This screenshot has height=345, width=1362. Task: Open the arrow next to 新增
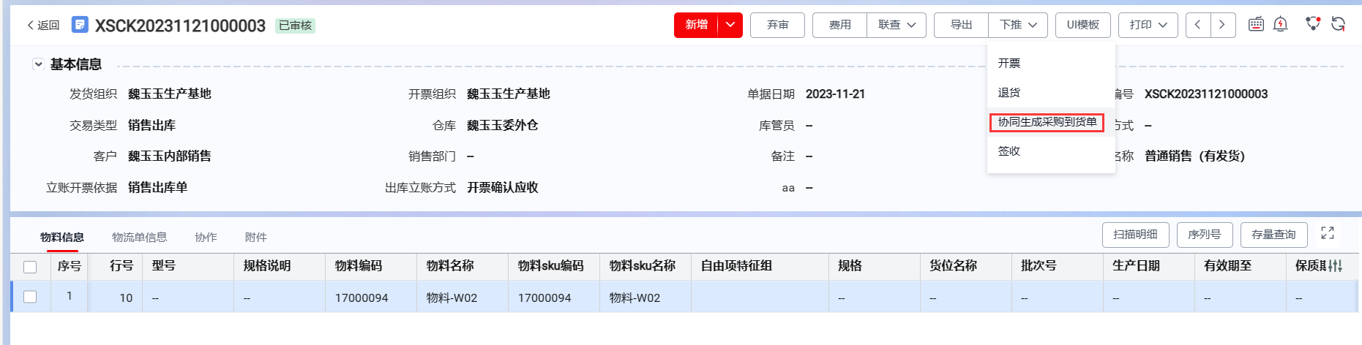(x=730, y=25)
